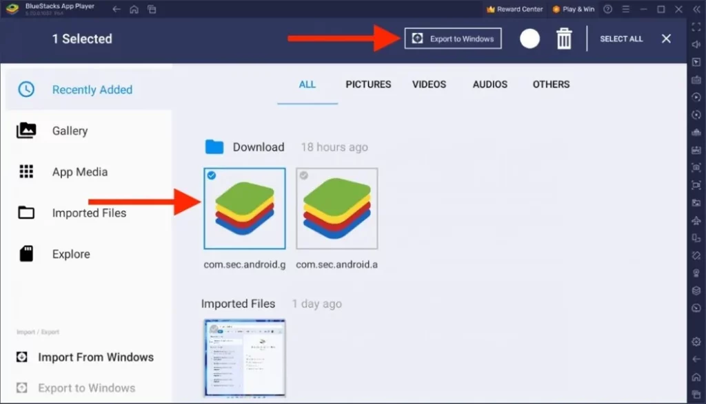706x404 pixels.
Task: Click the Android home icon in side toolbar
Action: point(696,376)
